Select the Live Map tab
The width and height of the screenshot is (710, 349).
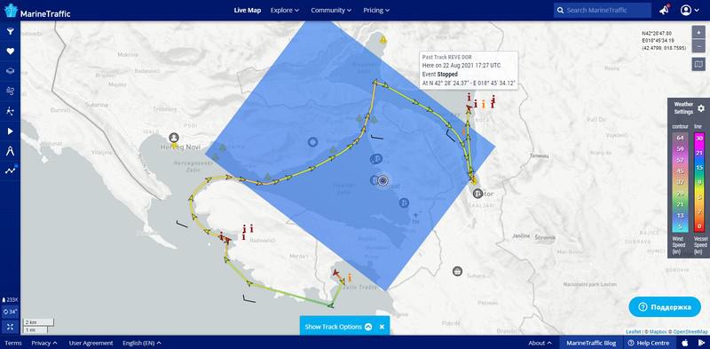pos(248,10)
